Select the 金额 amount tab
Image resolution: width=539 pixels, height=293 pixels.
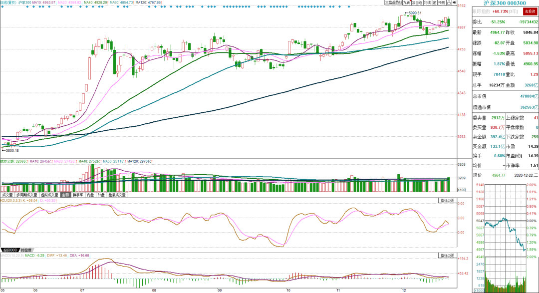pyautogui.click(x=66, y=195)
